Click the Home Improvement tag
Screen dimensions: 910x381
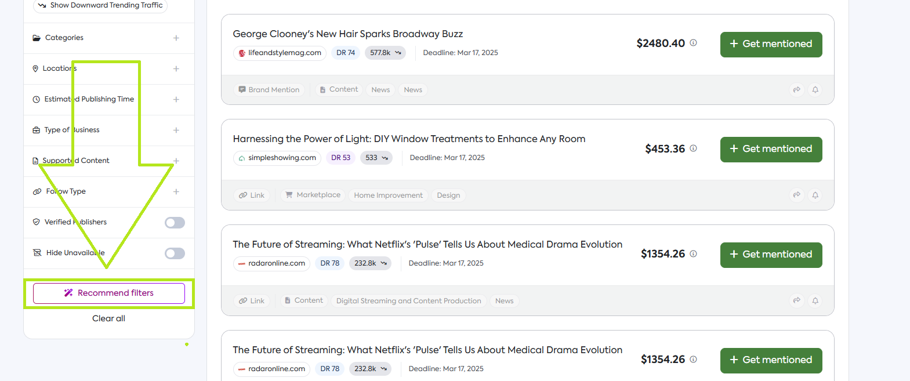tap(388, 195)
